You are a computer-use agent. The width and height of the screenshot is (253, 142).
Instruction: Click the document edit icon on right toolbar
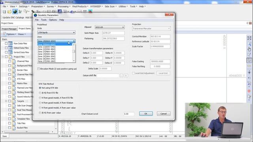249,97
